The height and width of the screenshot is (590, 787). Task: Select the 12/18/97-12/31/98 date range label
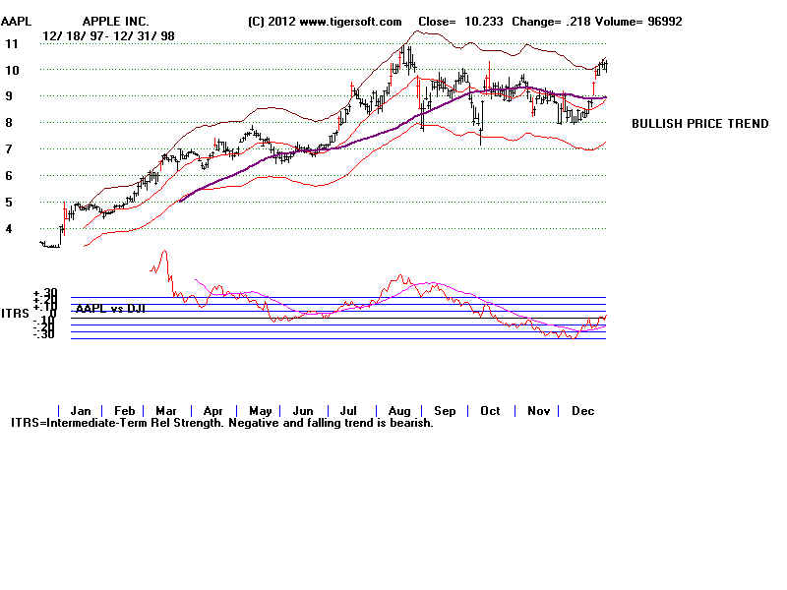(x=106, y=33)
